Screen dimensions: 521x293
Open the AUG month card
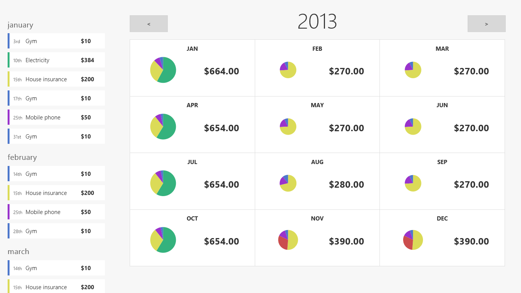(x=317, y=181)
